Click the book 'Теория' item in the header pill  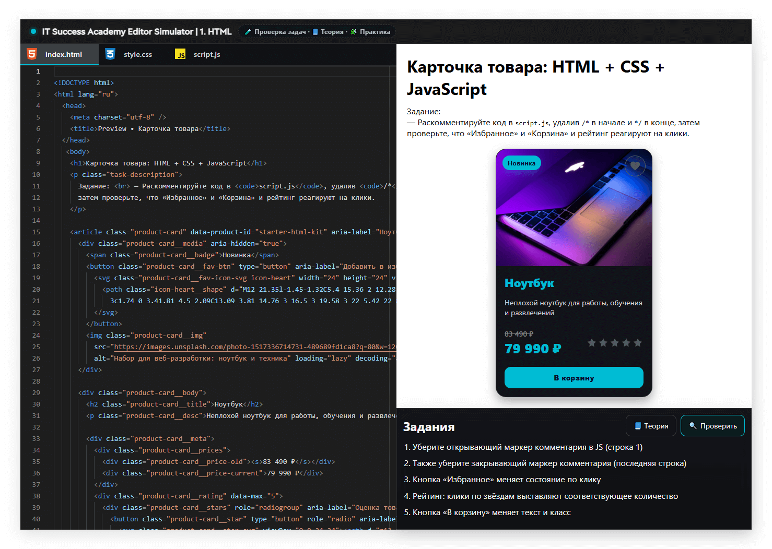pos(329,32)
